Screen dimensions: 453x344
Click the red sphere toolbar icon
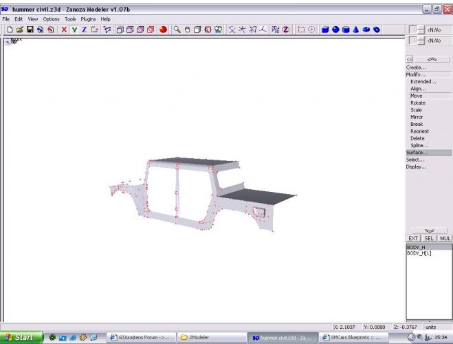[163, 30]
